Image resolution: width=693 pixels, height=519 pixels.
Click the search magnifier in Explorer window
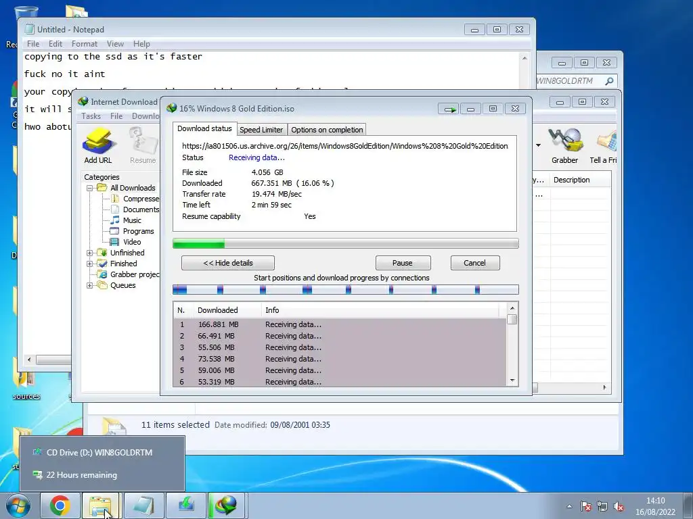coord(609,81)
